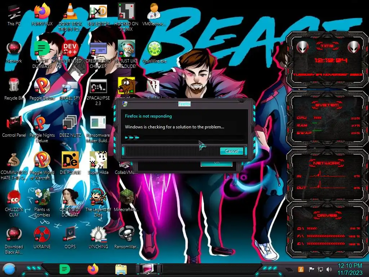Open the Start orb
Viewport: 369px width, 277px height.
pos(9,269)
